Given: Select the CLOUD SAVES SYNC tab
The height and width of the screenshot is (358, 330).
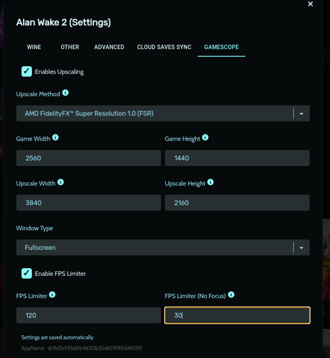Looking at the screenshot, I should point(164,47).
